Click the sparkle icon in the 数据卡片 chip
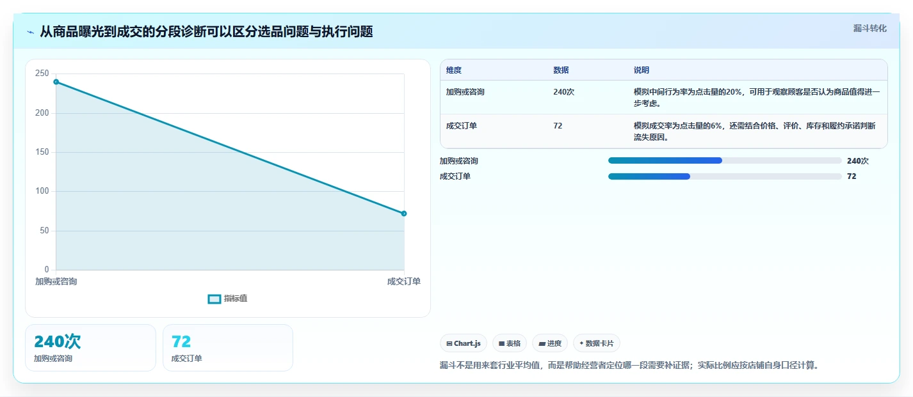The height and width of the screenshot is (397, 913). click(581, 344)
